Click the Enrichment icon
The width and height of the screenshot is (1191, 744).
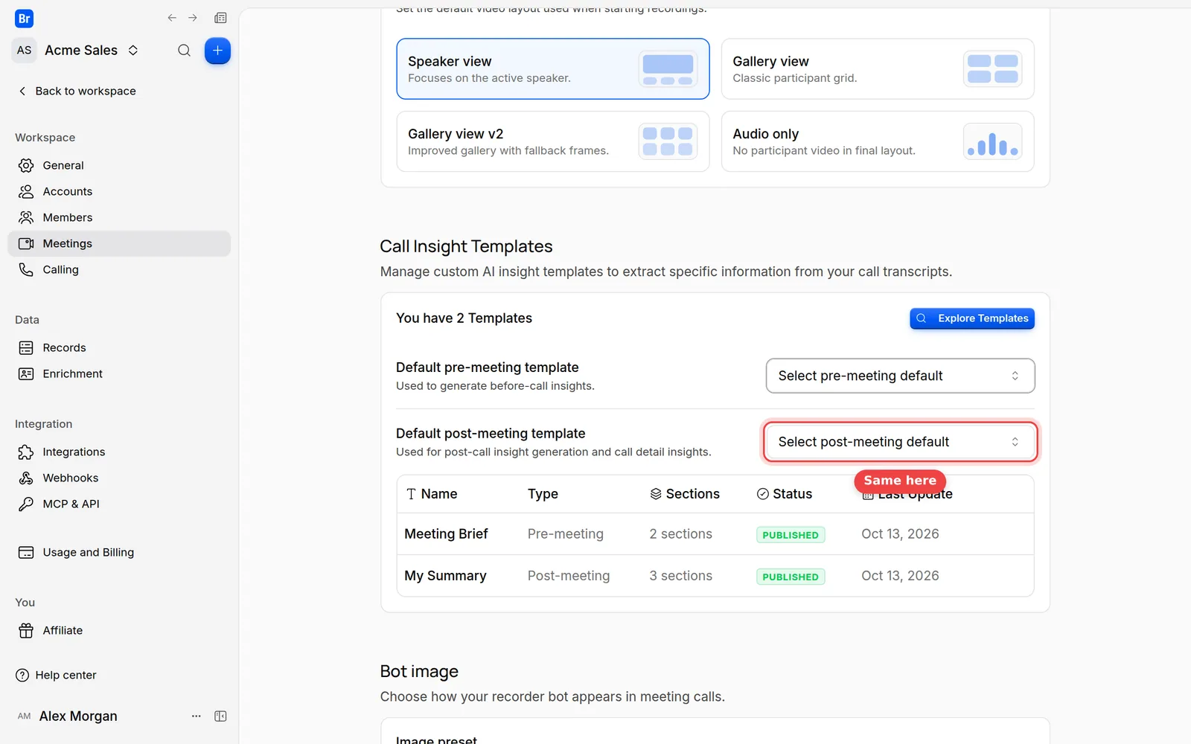26,373
